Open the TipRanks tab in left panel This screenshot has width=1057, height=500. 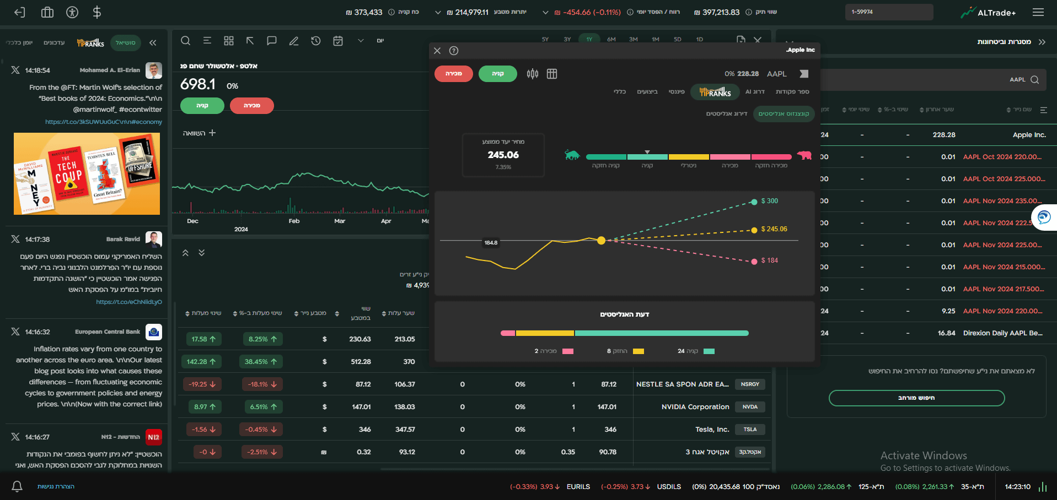[90, 42]
